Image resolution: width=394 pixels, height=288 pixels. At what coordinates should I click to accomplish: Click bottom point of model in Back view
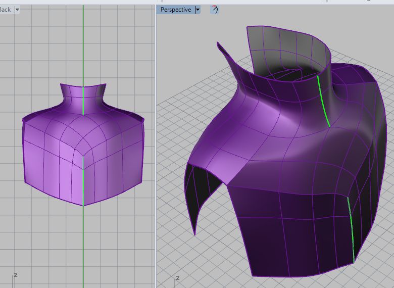click(x=83, y=205)
